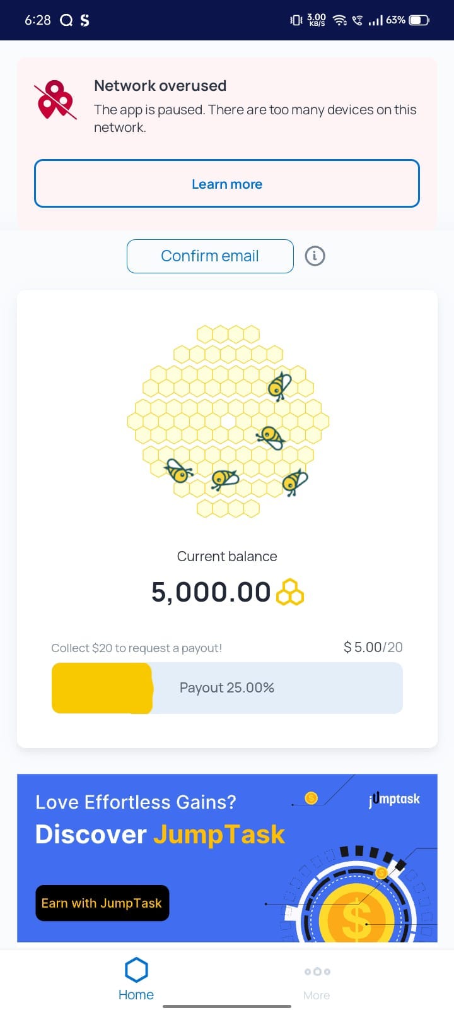
Task: Tap the Payout 25.00% progress bar
Action: coord(227,688)
